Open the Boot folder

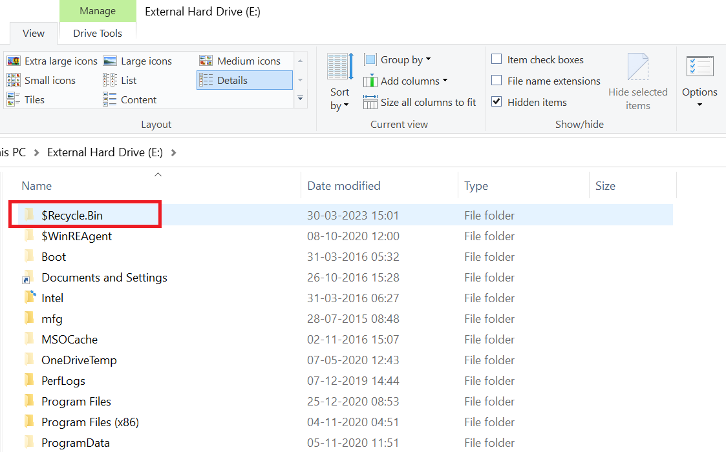pos(54,256)
